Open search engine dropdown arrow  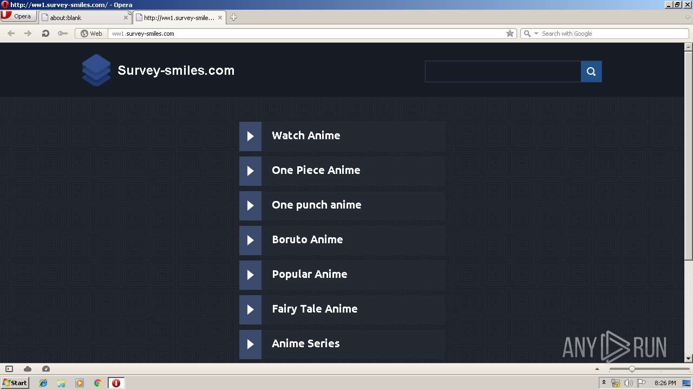[x=537, y=34]
